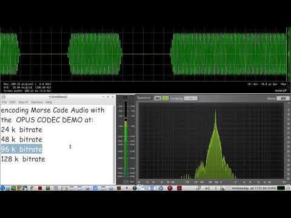The height and width of the screenshot is (218, 291).
Task: Click the taskbar date and time clock
Action: point(253,188)
